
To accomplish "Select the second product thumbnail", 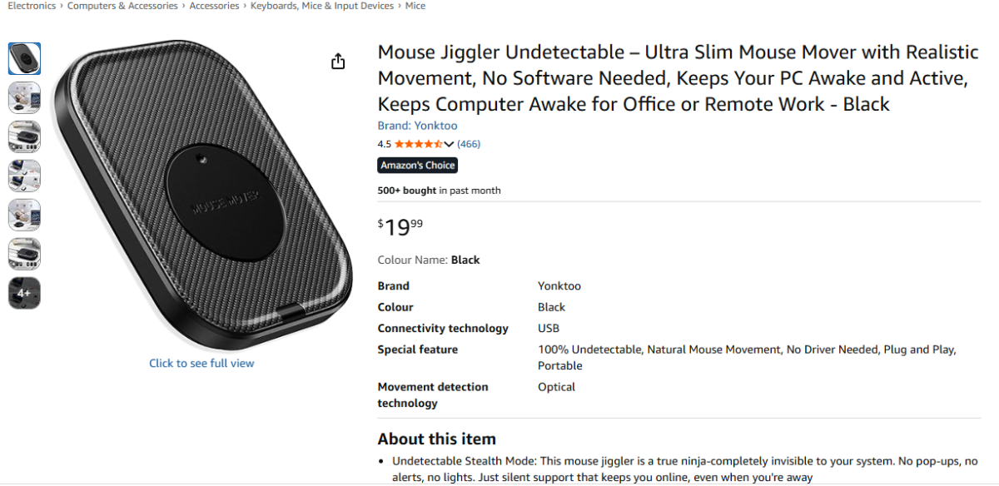I will (24, 97).
